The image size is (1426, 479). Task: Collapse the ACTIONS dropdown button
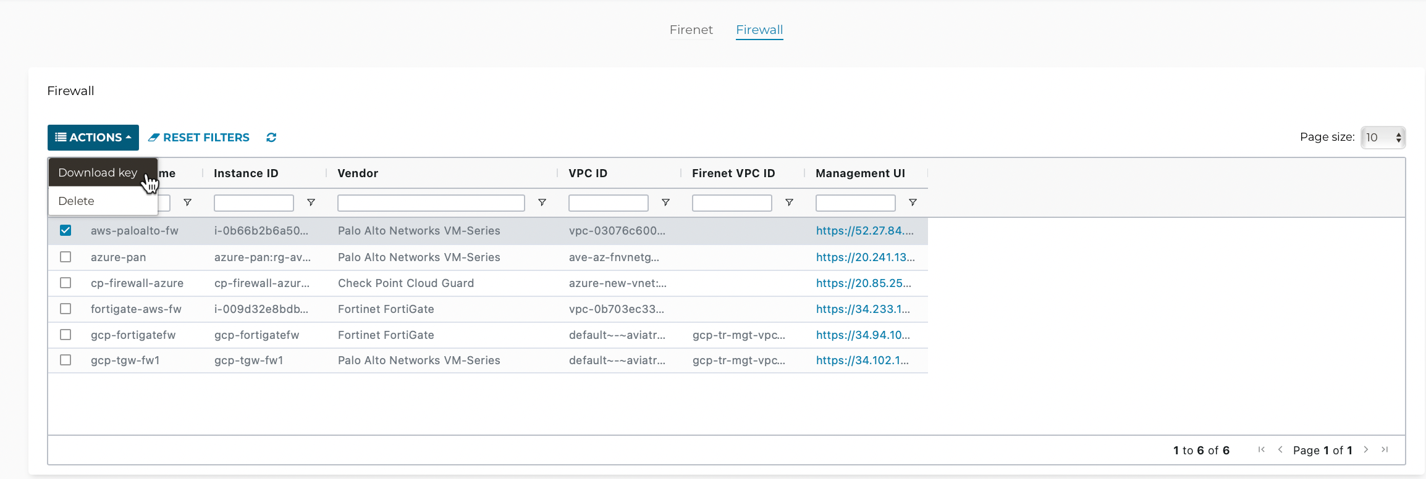(93, 138)
